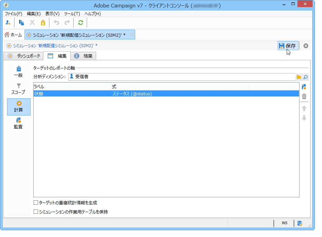Click the add axis icon beside table
The image size is (322, 237).
pos(304,87)
